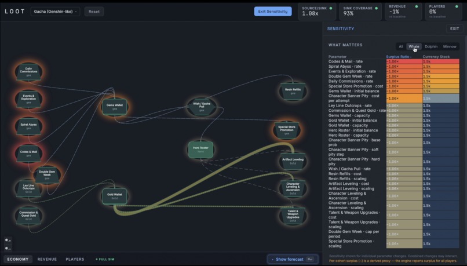
Task: Open the Gacha (Genshin-like) preset dropdown
Action: point(55,12)
